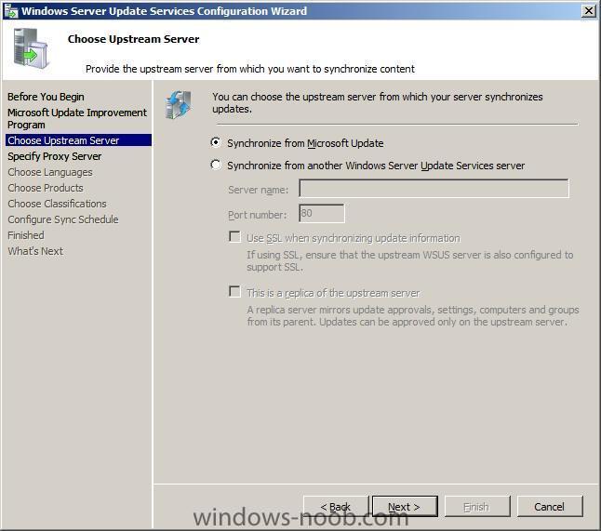
Task: Enable Use SSL when synchronizing checkbox
Action: point(234,236)
